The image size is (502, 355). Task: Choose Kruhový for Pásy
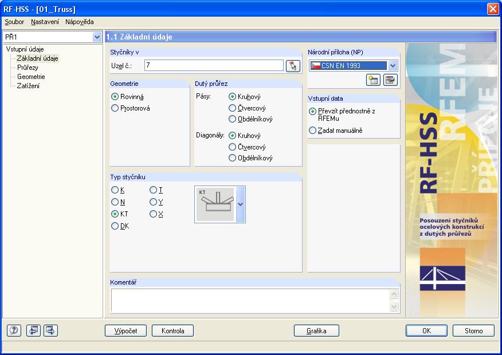coord(245,97)
